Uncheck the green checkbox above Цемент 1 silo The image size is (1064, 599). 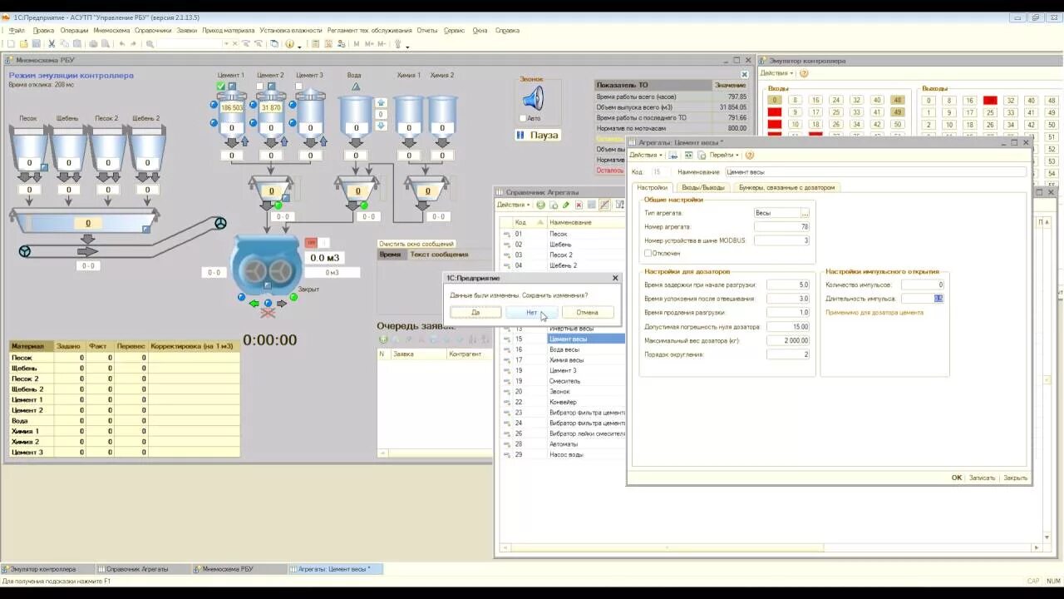pos(220,86)
